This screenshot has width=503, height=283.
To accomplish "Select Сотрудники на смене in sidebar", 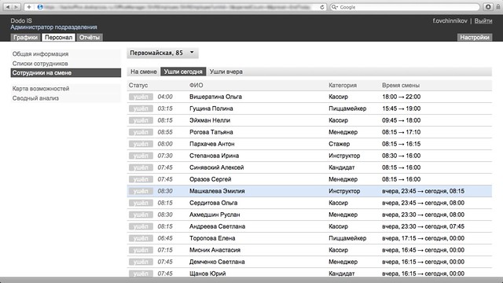I will click(x=66, y=73).
